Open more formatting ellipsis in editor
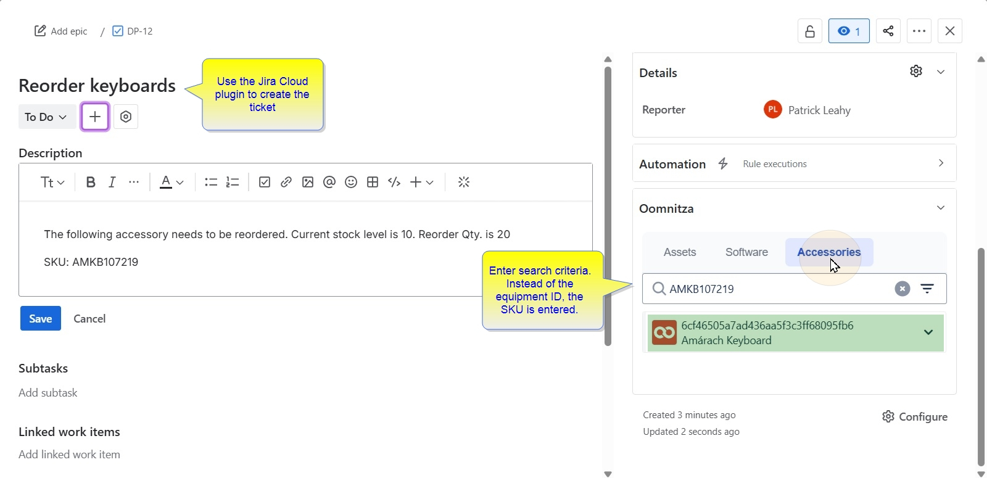The height and width of the screenshot is (478, 987). (134, 182)
